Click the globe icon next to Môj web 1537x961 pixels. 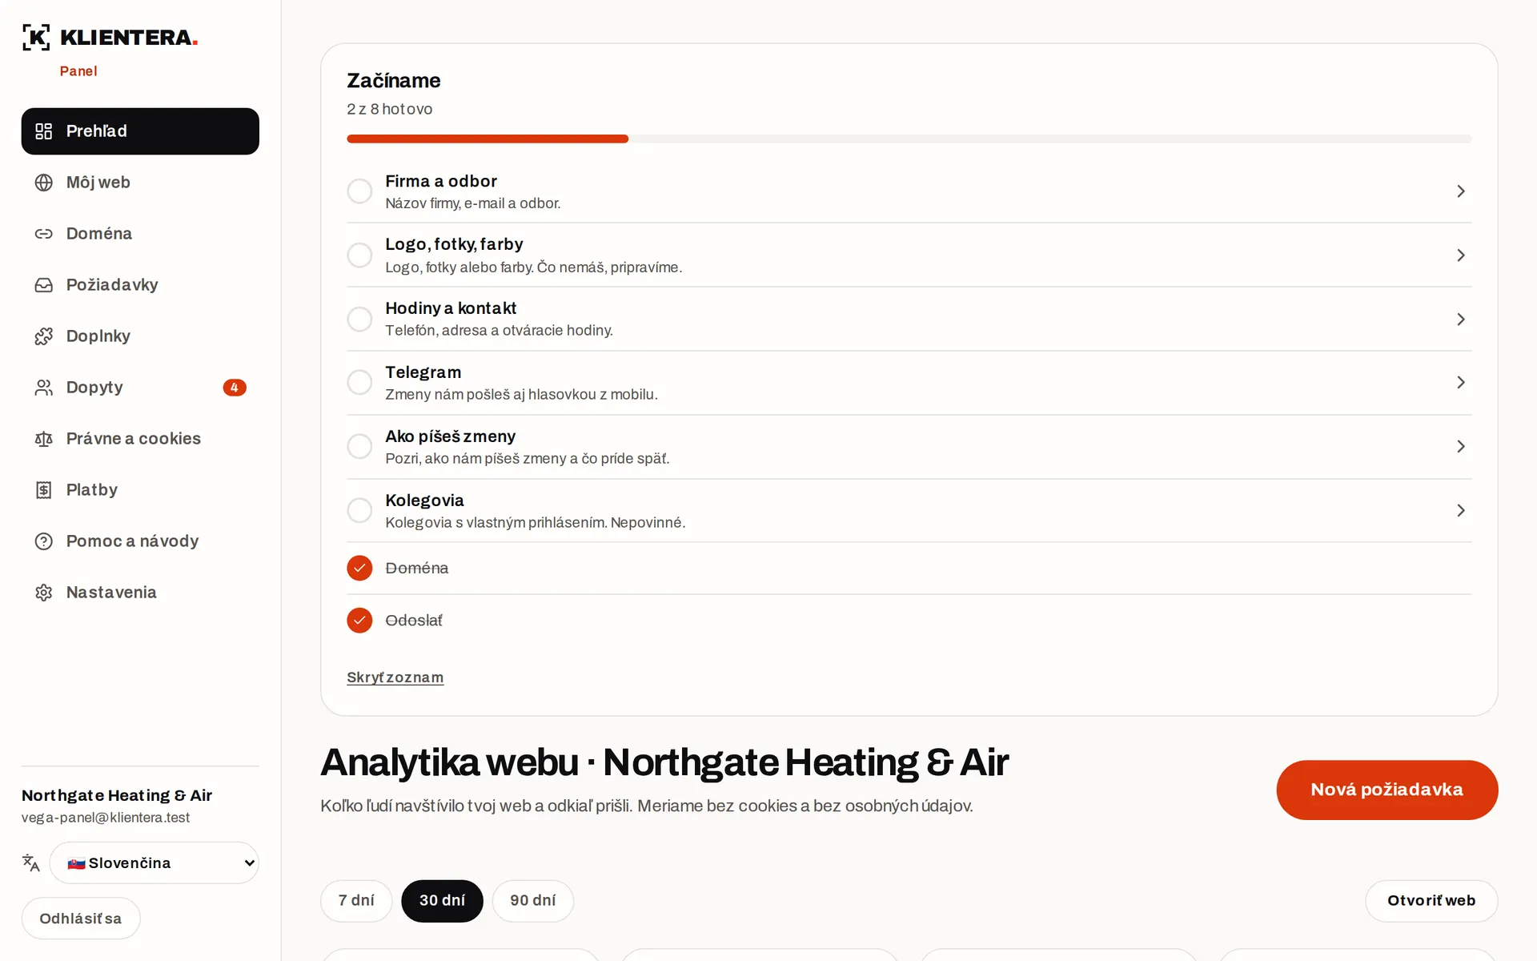click(x=44, y=183)
